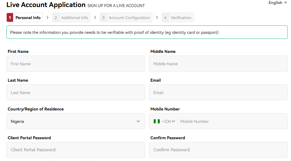Viewport: 291px width, 161px height.
Task: Click the Nigeria flag icon
Action: pyautogui.click(x=157, y=122)
